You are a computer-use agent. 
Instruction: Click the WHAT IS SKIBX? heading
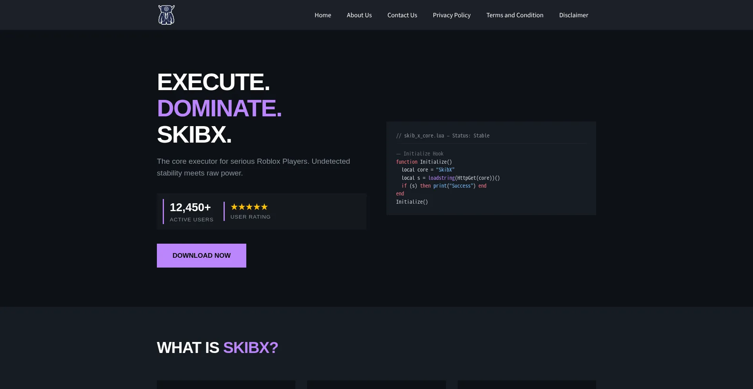point(217,348)
